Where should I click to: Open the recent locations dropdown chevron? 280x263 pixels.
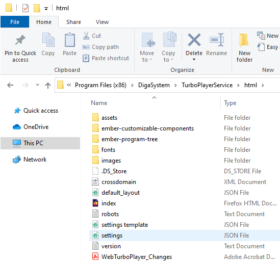pos(37,85)
